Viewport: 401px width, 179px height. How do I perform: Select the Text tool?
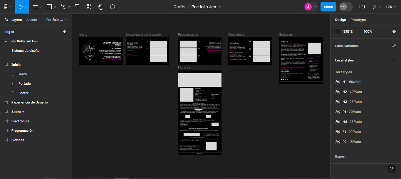tap(77, 6)
